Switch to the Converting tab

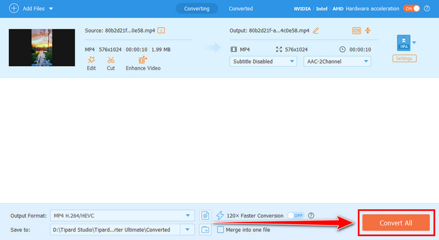[196, 9]
